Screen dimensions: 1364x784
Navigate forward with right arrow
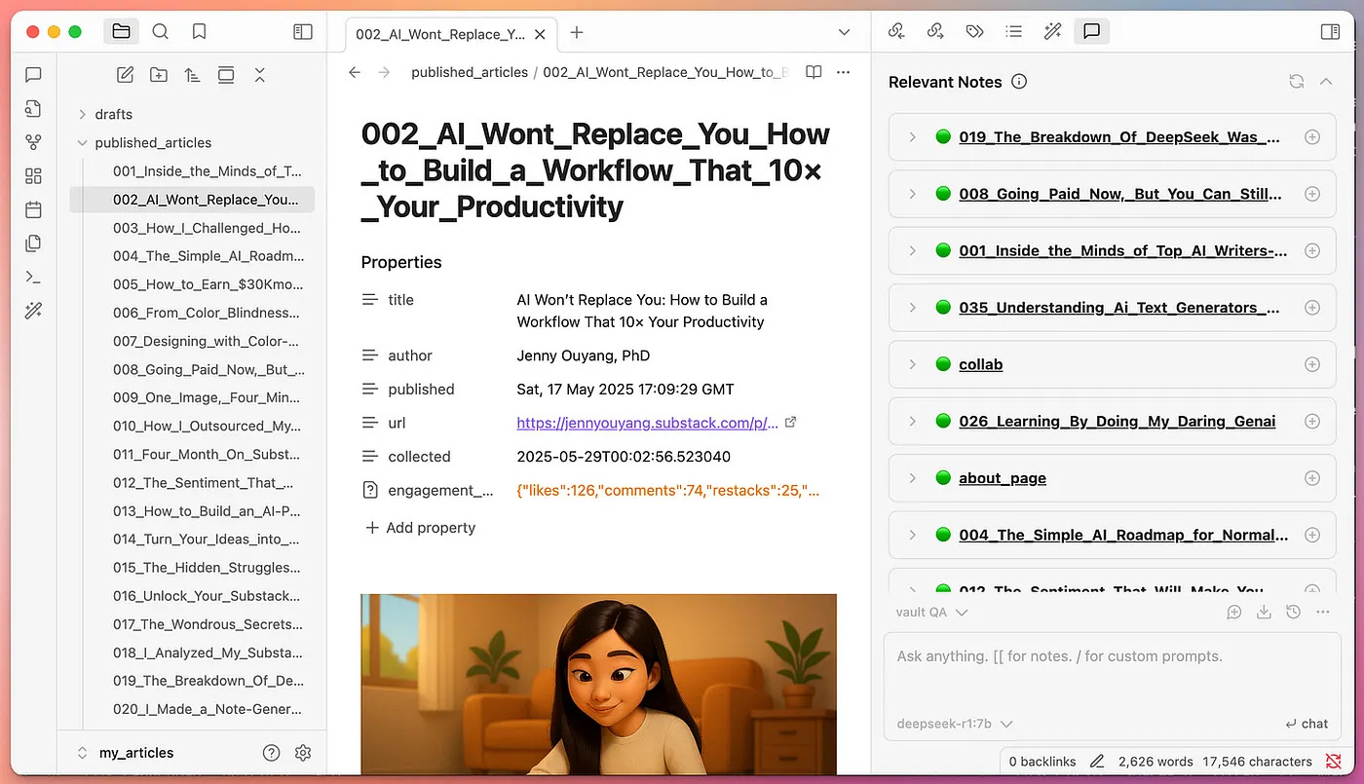coord(384,72)
